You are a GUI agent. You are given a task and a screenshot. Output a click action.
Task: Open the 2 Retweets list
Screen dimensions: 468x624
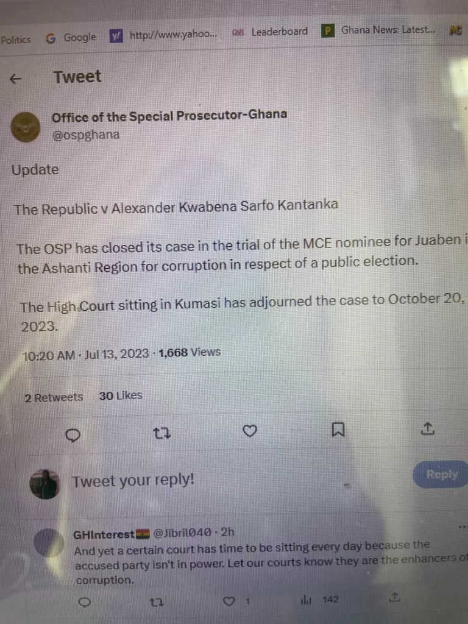[54, 397]
